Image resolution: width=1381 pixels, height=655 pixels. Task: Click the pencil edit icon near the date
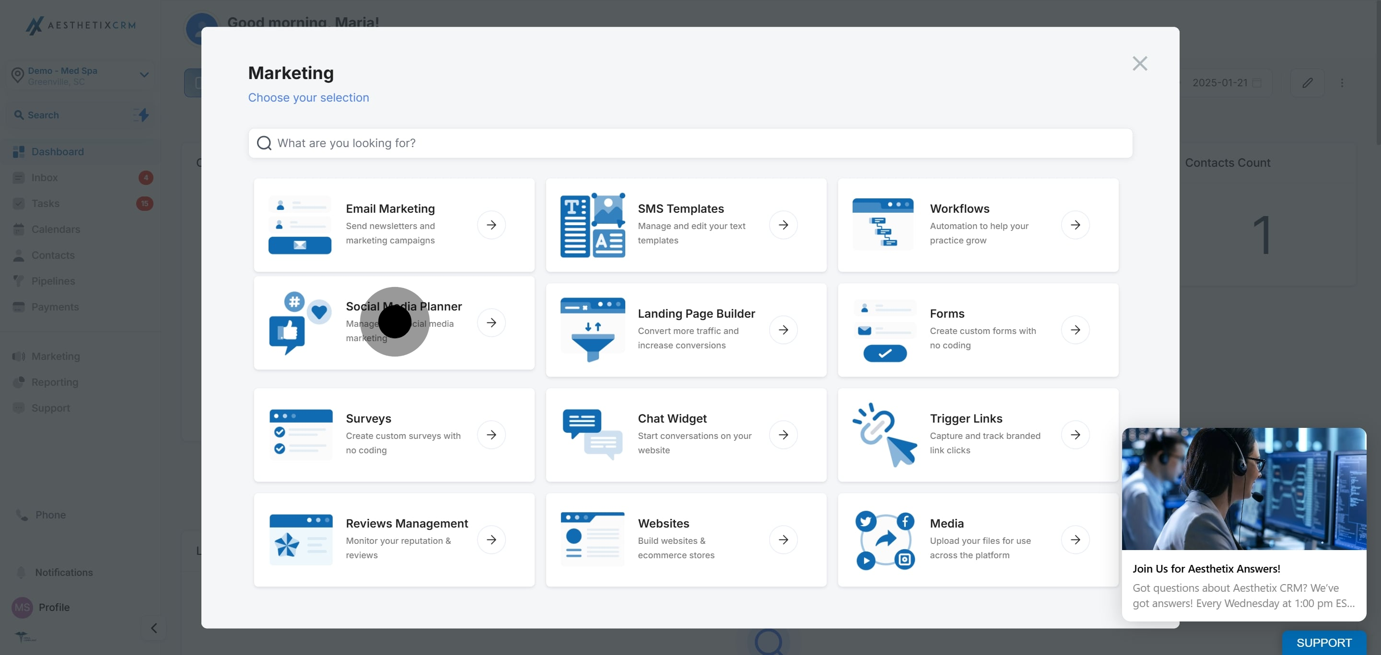pyautogui.click(x=1308, y=82)
